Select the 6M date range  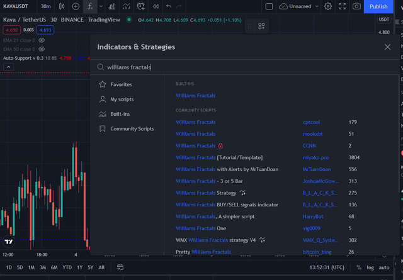pos(54,267)
